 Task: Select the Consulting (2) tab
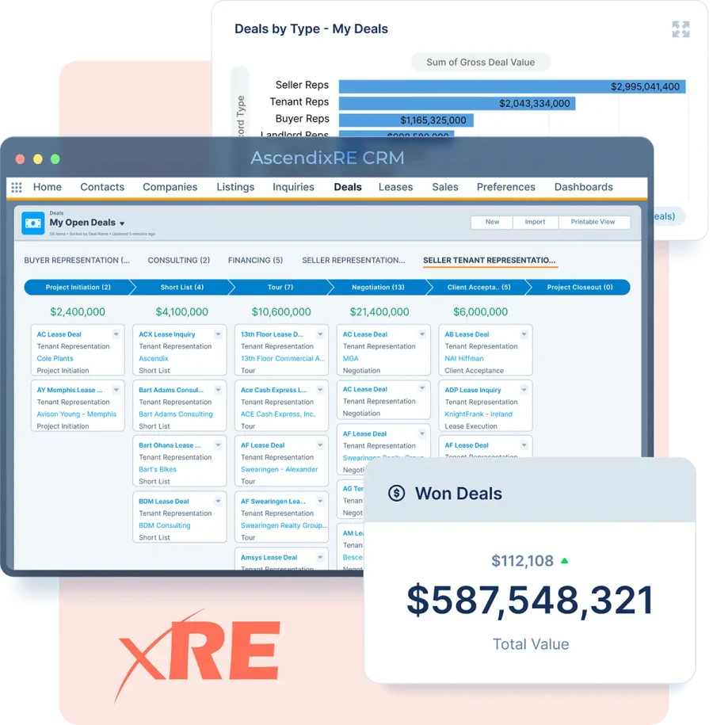[178, 261]
